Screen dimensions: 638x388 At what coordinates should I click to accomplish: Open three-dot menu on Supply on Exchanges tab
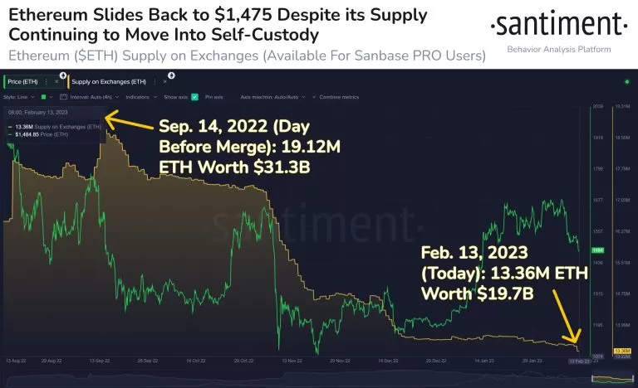pyautogui.click(x=155, y=82)
